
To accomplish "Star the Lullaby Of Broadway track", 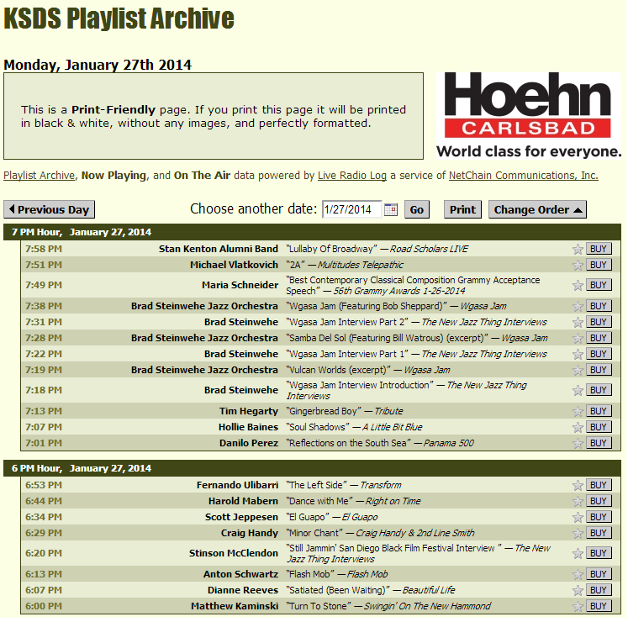I will click(x=578, y=249).
